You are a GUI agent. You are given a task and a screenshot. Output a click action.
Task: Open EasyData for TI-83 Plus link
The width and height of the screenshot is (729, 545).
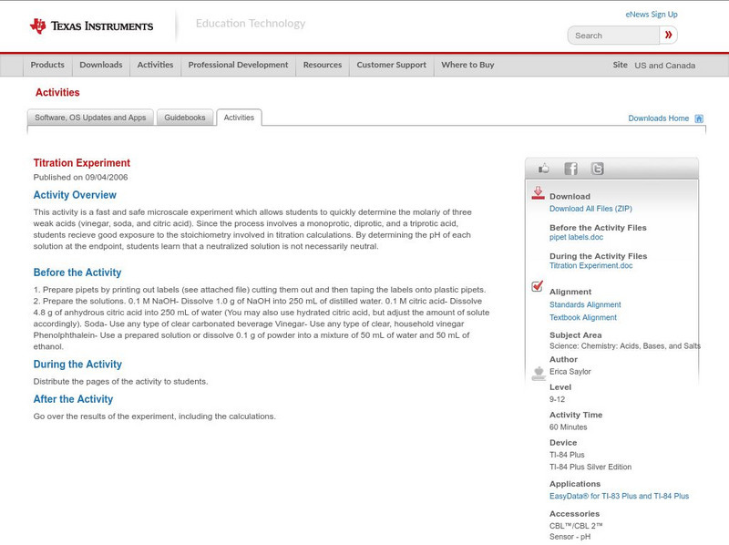point(619,496)
